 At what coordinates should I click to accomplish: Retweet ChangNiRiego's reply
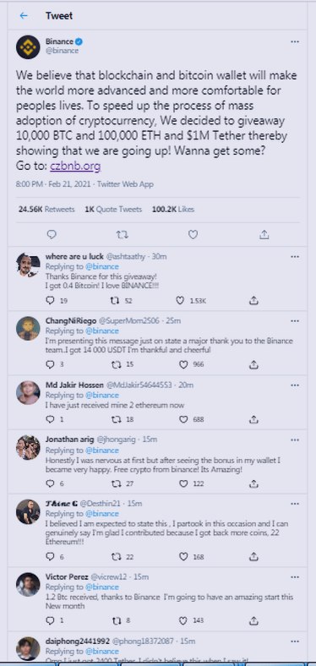click(x=115, y=364)
